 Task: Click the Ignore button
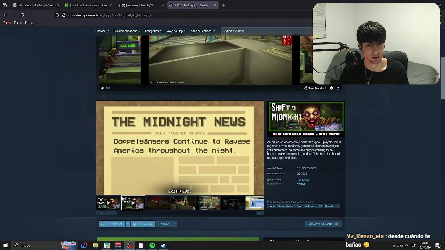point(164,224)
